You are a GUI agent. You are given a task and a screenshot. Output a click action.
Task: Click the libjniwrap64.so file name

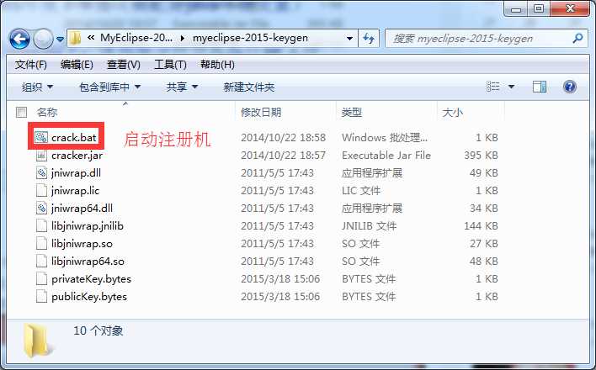[x=88, y=262]
